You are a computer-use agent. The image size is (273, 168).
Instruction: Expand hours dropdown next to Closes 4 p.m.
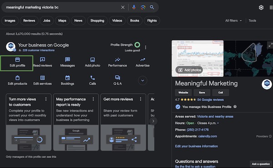218,123
